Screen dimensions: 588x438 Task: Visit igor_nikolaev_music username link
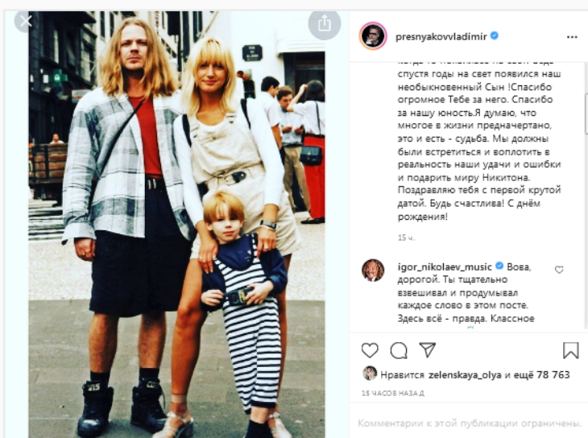coord(445,267)
